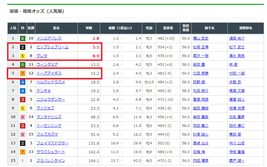
Task: Click the 人気 column header
Action: pos(13,28)
